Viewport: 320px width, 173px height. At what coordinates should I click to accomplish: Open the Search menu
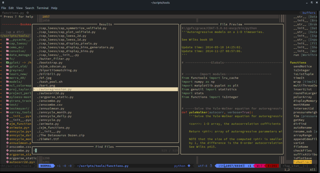click(x=30, y=8)
